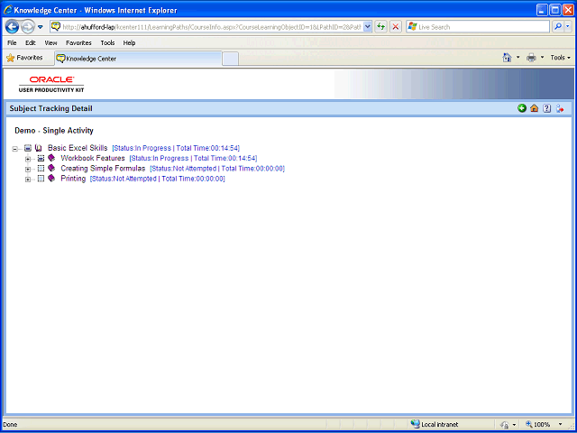Open the Home button dropdown arrow

(x=518, y=58)
